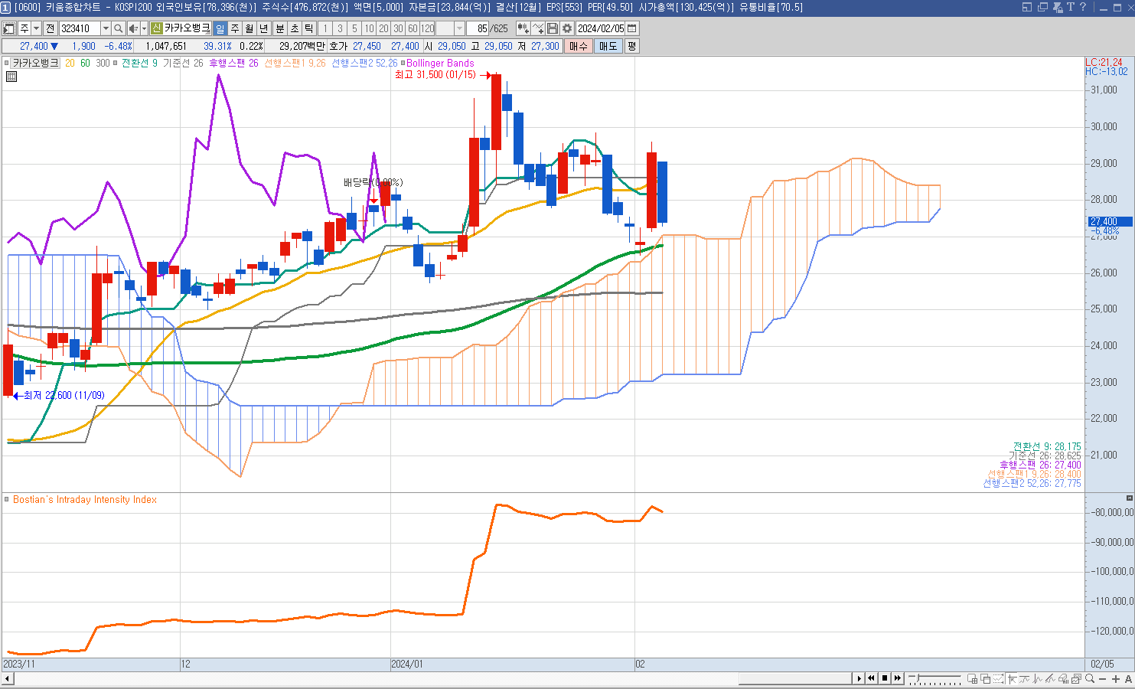Viewport: 1135px width, 689px height.
Task: Click interval preset 120 button
Action: tap(428, 28)
